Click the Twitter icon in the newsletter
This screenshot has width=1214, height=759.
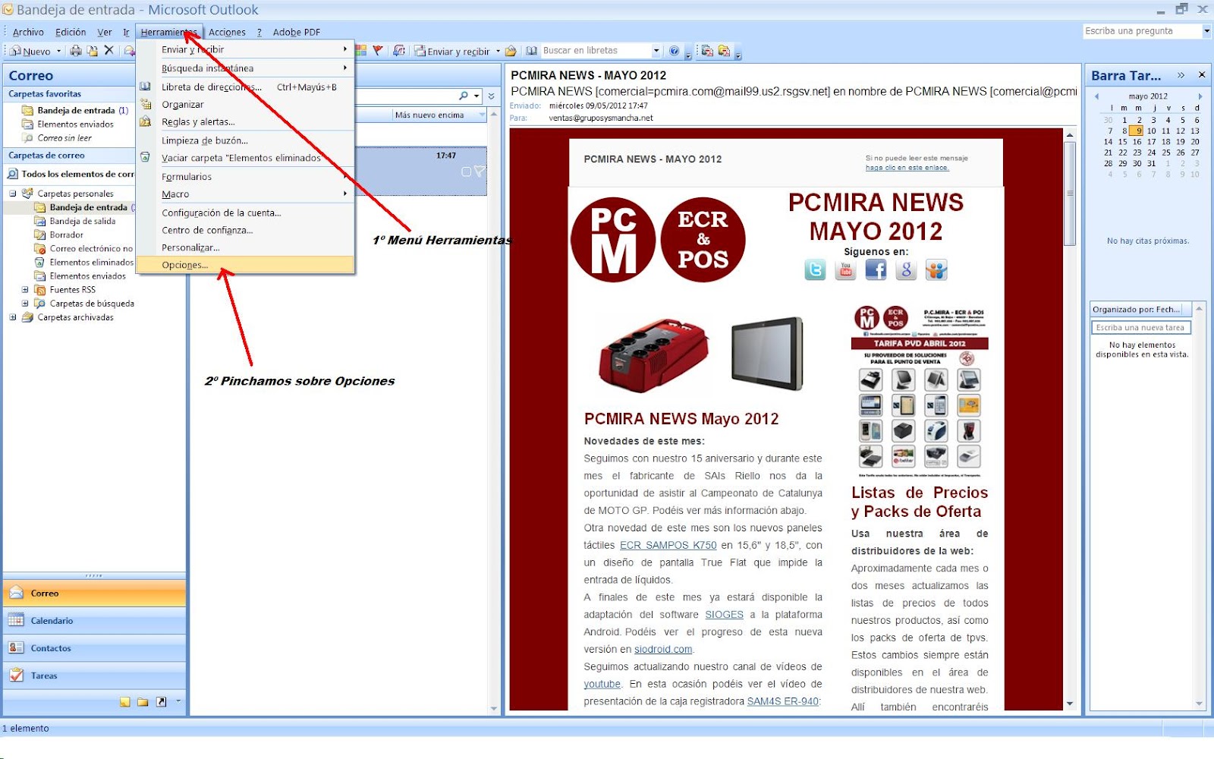tap(815, 269)
